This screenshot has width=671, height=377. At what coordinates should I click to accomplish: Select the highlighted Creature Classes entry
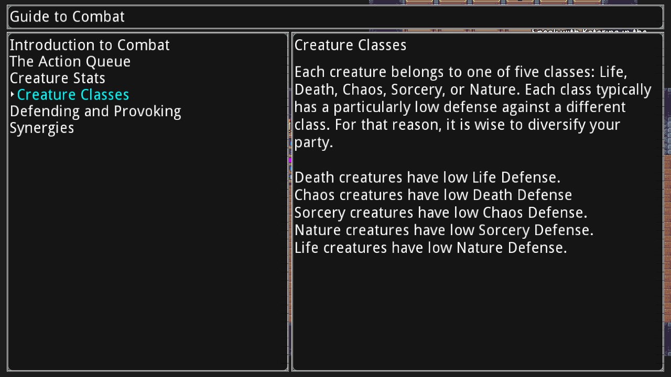(73, 95)
